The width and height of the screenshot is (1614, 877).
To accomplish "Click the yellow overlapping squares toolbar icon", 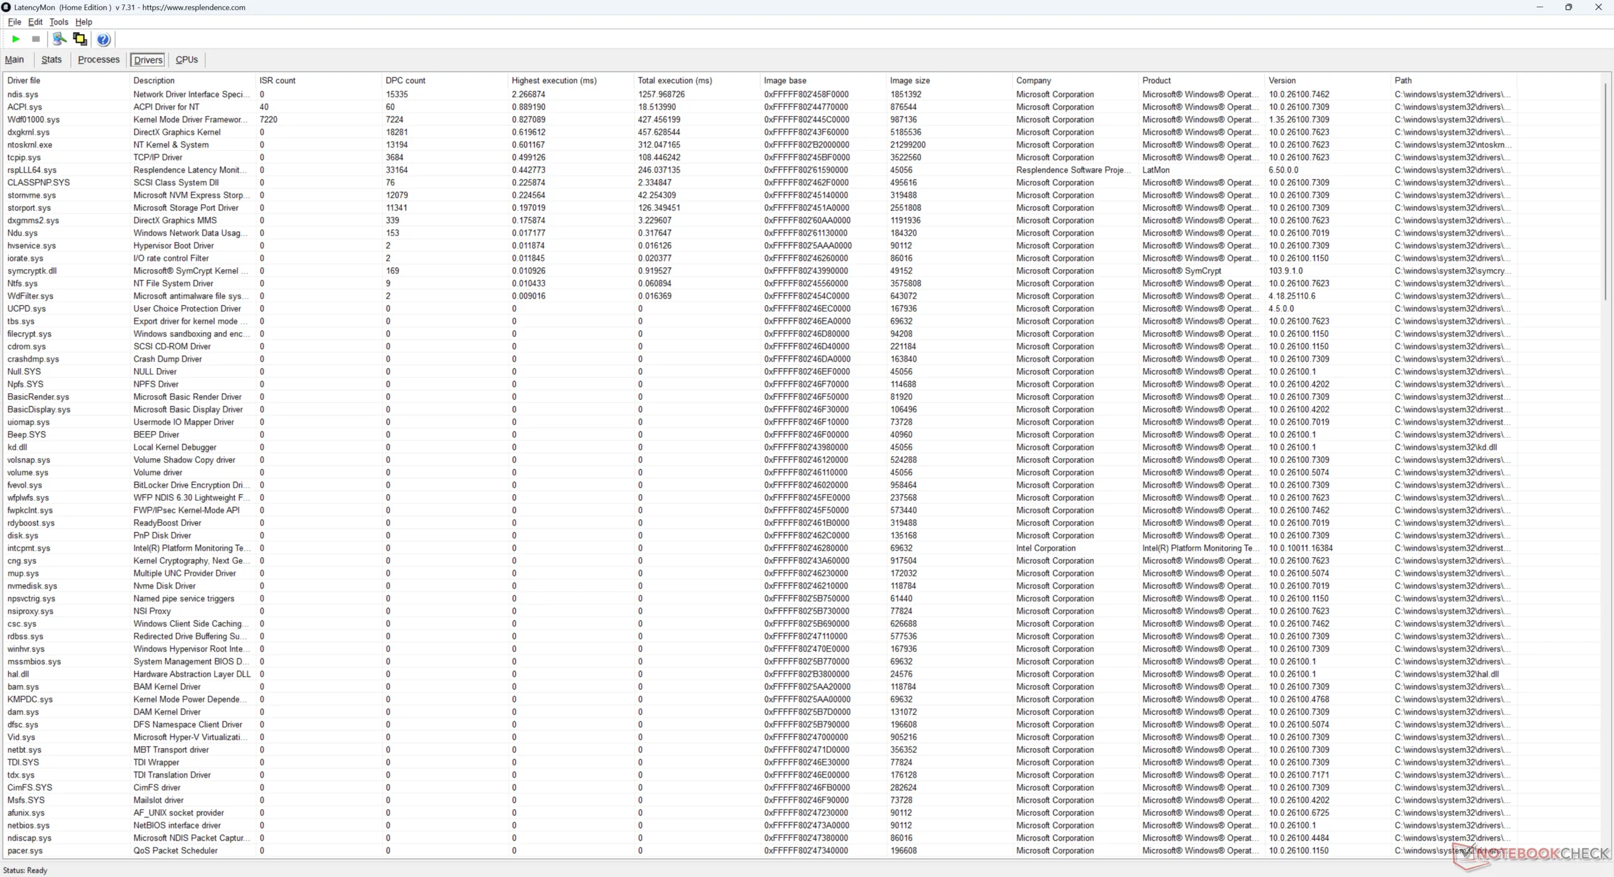I will click(x=80, y=39).
